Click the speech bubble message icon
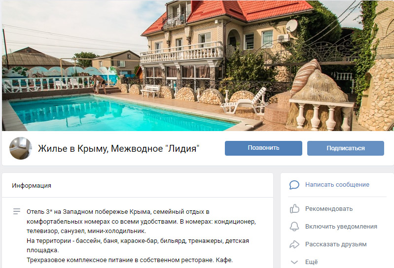394x268 pixels. 294,185
